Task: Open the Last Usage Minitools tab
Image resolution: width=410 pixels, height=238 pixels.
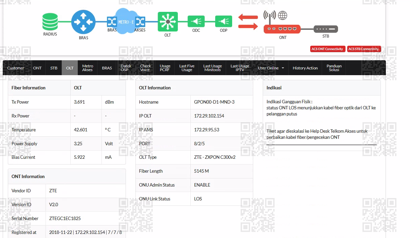Action: [x=212, y=68]
